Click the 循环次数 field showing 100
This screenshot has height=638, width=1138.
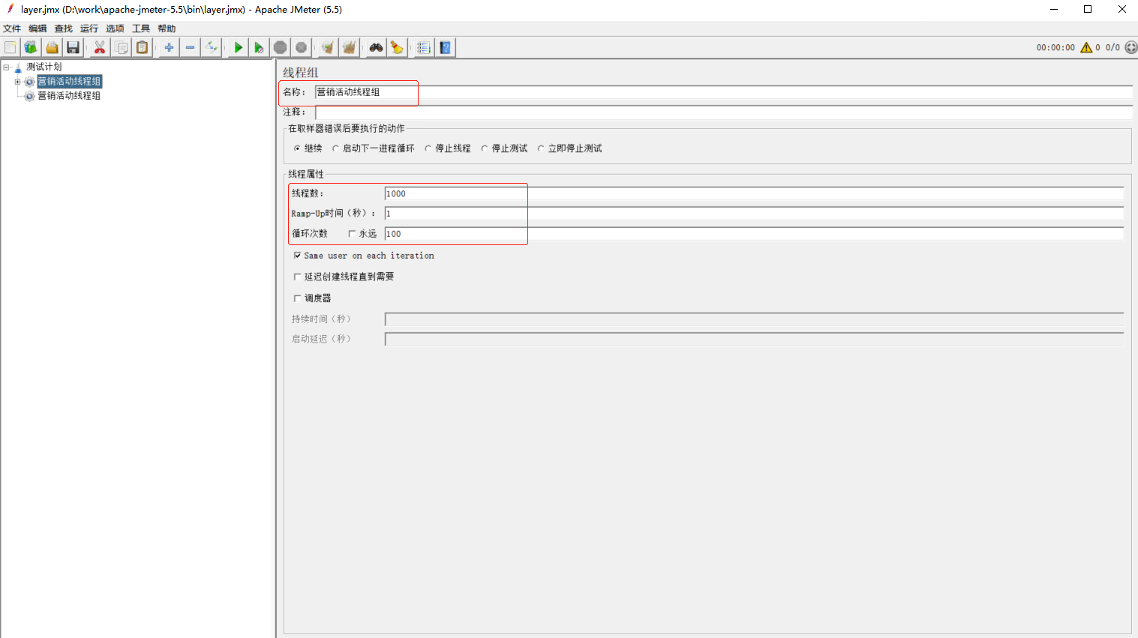coord(754,234)
